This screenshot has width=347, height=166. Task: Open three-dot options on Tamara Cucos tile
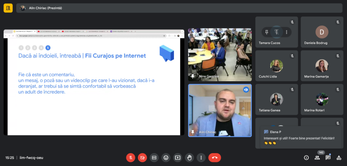coord(286,32)
